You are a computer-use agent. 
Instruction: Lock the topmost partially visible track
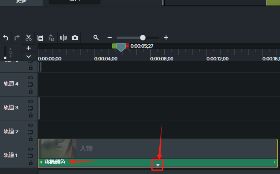[31, 67]
